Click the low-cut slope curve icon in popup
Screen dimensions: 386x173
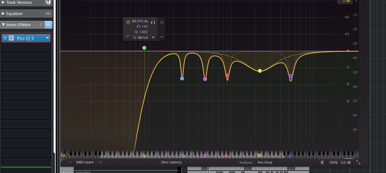pos(128,37)
